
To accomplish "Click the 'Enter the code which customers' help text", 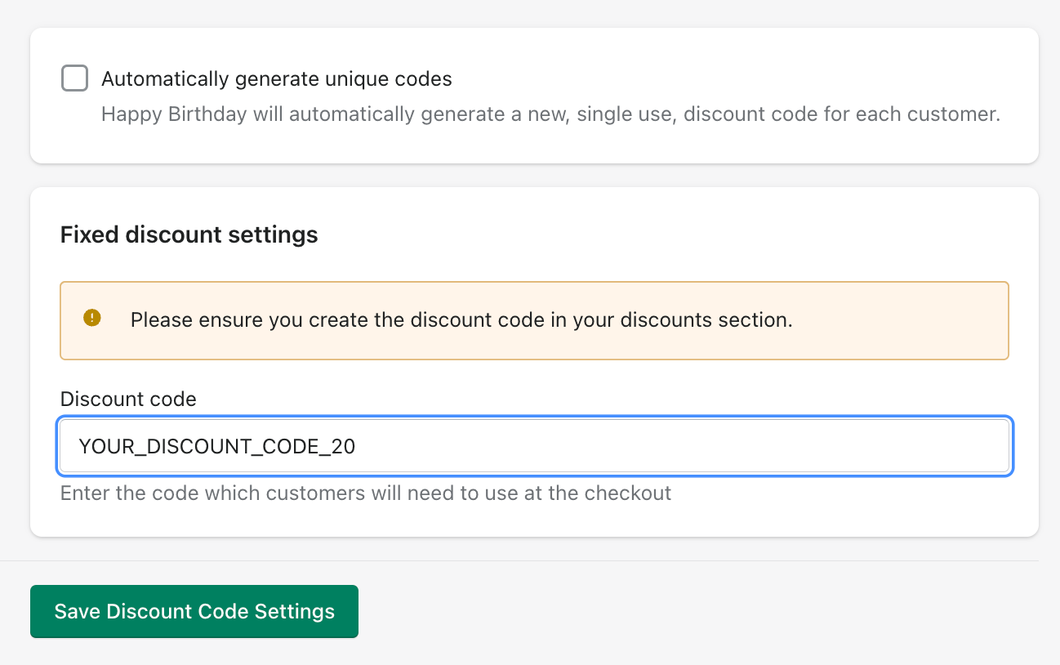I will coord(366,493).
